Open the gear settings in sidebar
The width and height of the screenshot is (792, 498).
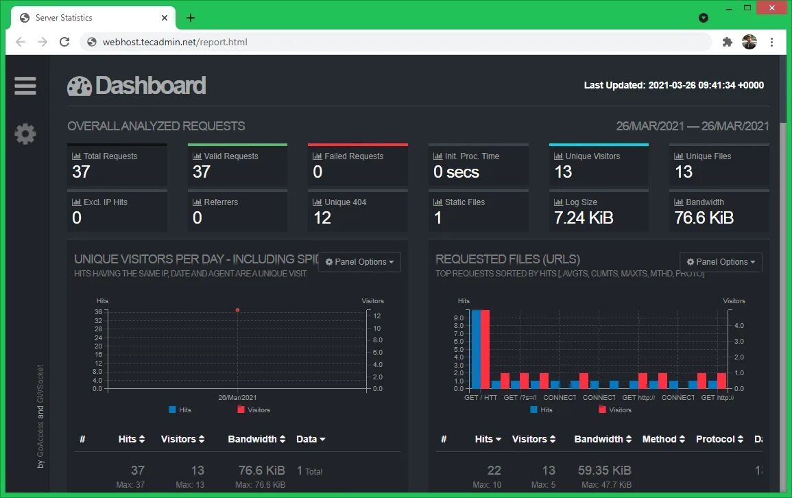tap(25, 134)
